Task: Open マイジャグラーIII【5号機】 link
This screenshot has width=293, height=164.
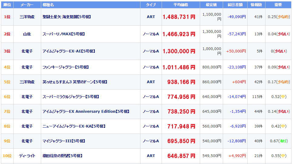Action: click(x=64, y=141)
